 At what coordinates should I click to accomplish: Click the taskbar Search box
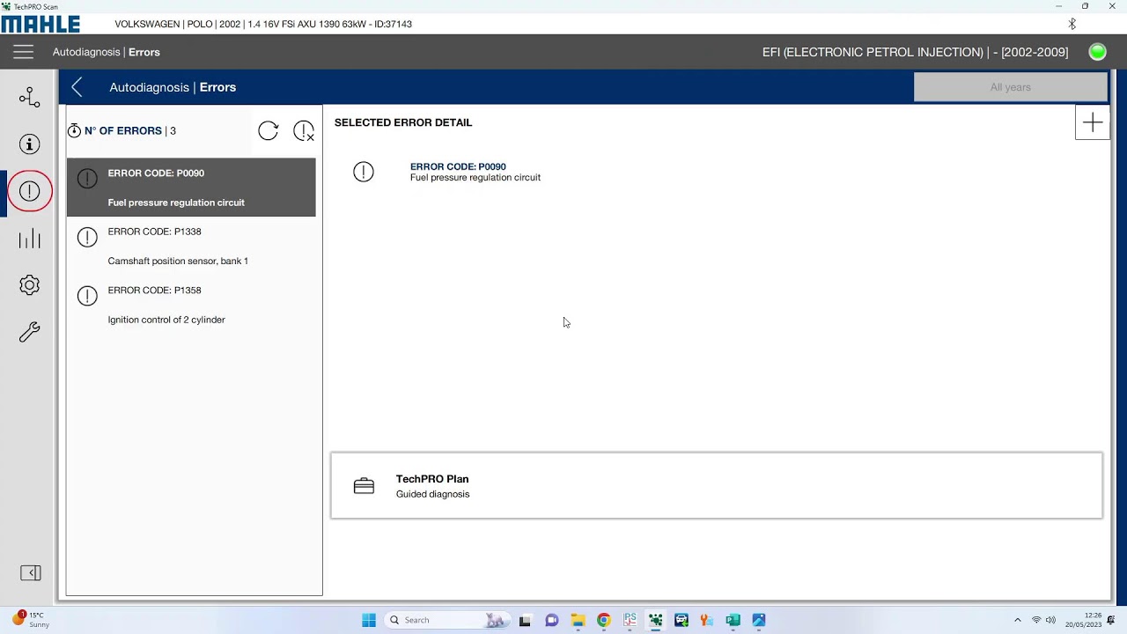(448, 620)
